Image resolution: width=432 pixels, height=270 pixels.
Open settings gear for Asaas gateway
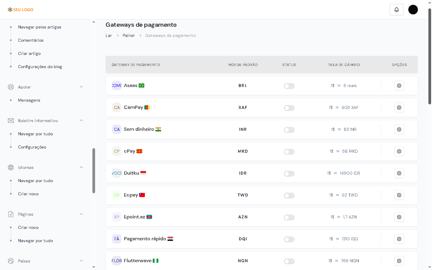tap(399, 86)
